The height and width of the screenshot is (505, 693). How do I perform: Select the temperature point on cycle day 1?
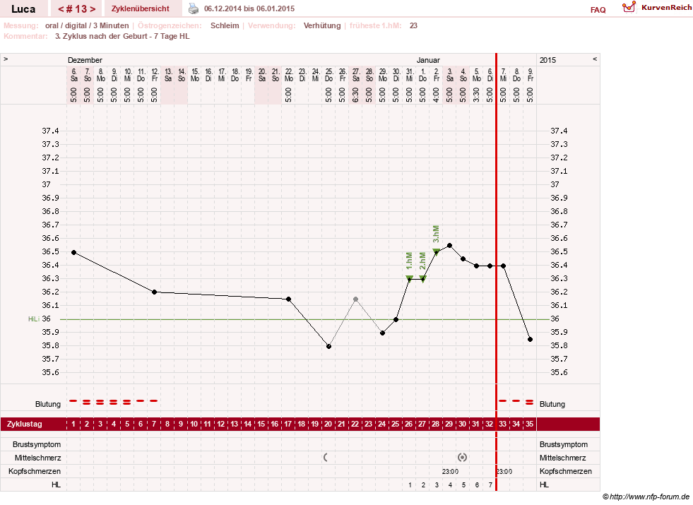click(73, 252)
